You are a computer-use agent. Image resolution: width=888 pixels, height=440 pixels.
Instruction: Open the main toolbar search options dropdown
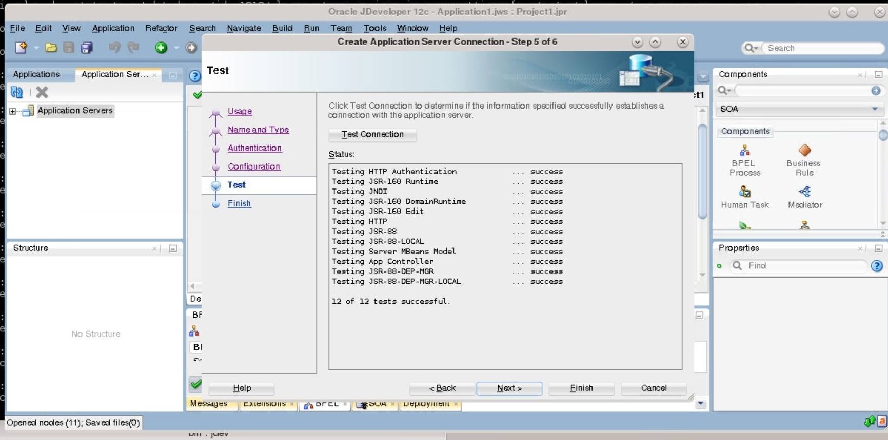(751, 48)
